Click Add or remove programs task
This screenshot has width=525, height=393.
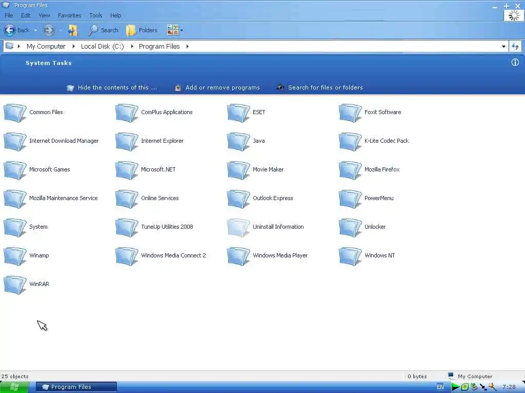(217, 88)
